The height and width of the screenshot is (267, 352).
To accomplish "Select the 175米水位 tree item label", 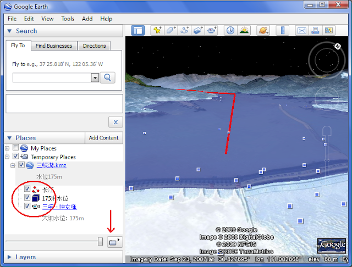I will (55, 198).
